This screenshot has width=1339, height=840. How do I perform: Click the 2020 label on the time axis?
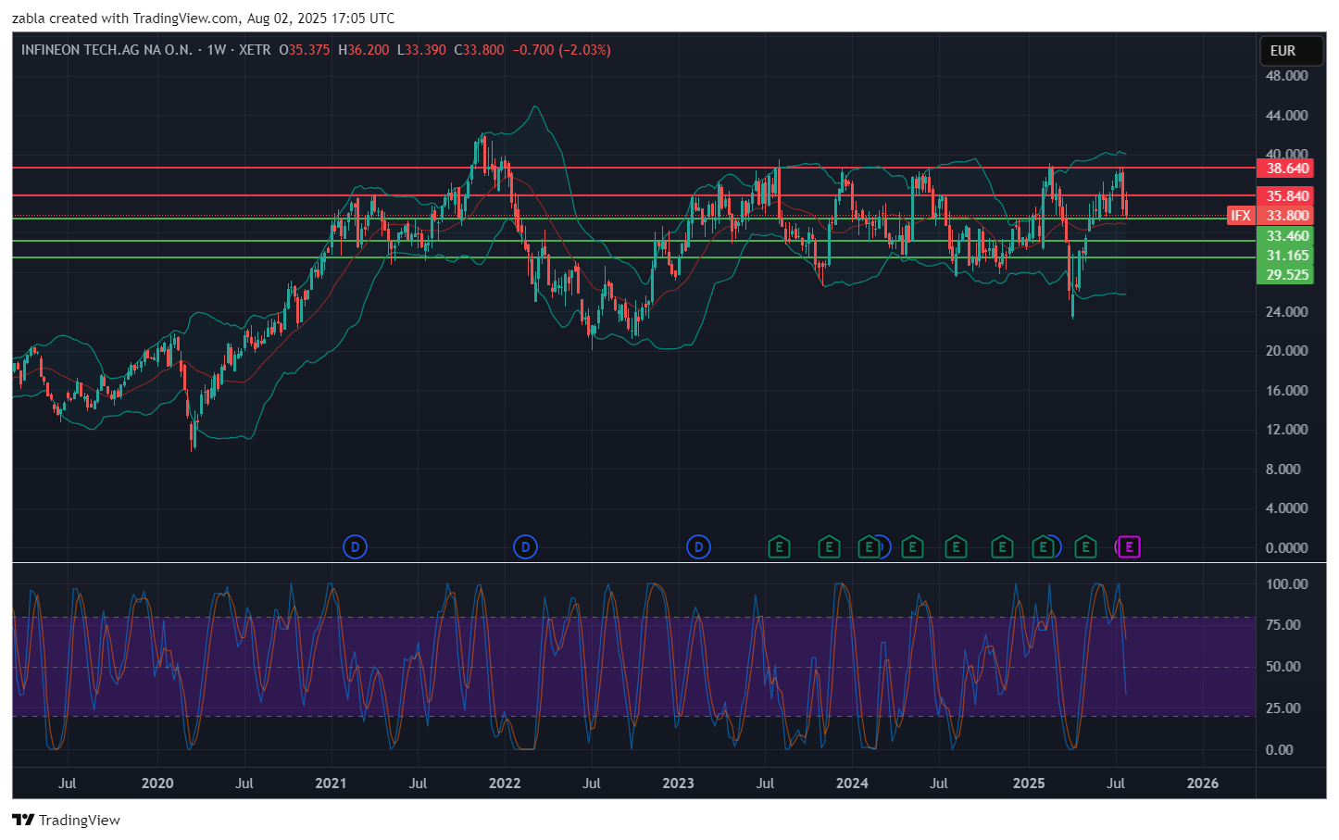[x=157, y=784]
